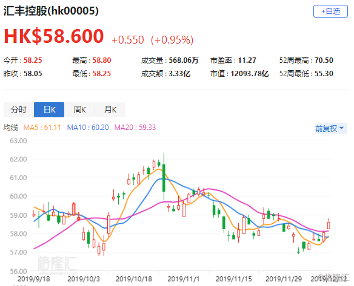354x286 pixels.
Task: Click the 2019/11/29 date axis label
Action: tap(284, 279)
